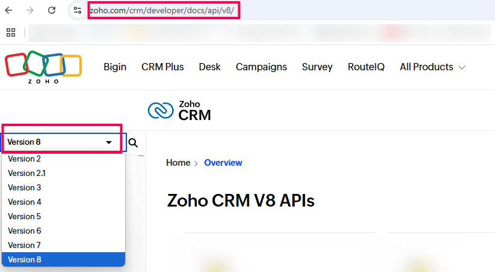The image size is (495, 272).
Task: Open the Campaigns product link
Action: pyautogui.click(x=262, y=67)
